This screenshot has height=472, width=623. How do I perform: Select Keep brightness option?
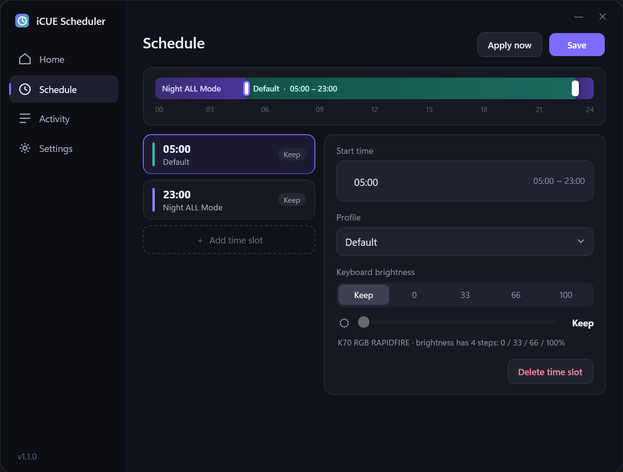364,295
